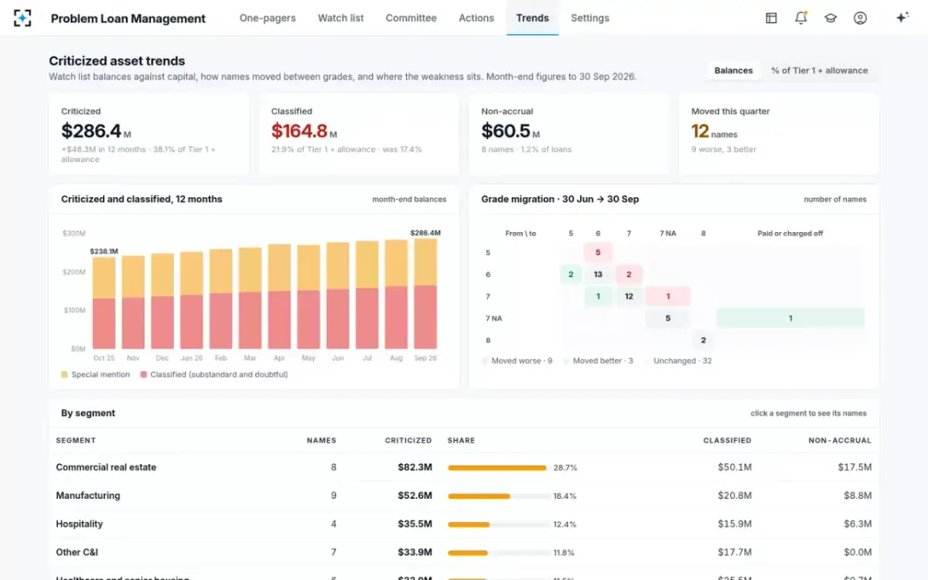The image size is (928, 580).
Task: Click the Moved worse · 9 legend
Action: point(517,361)
